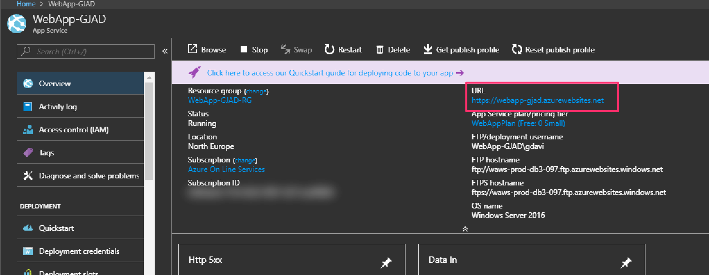Screen dimensions: 709x275
Task: Click the rocket Quickstart icon in banner
Action: tap(194, 72)
